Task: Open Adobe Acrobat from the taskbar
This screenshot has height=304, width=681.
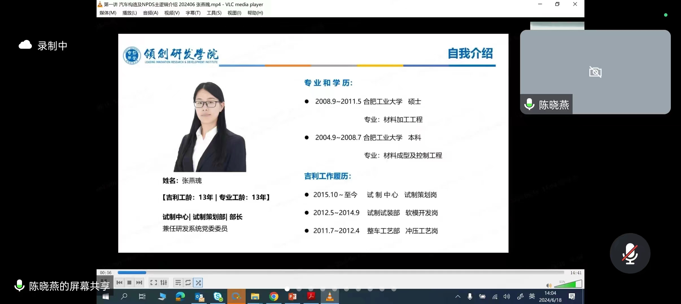Action: tap(311, 296)
